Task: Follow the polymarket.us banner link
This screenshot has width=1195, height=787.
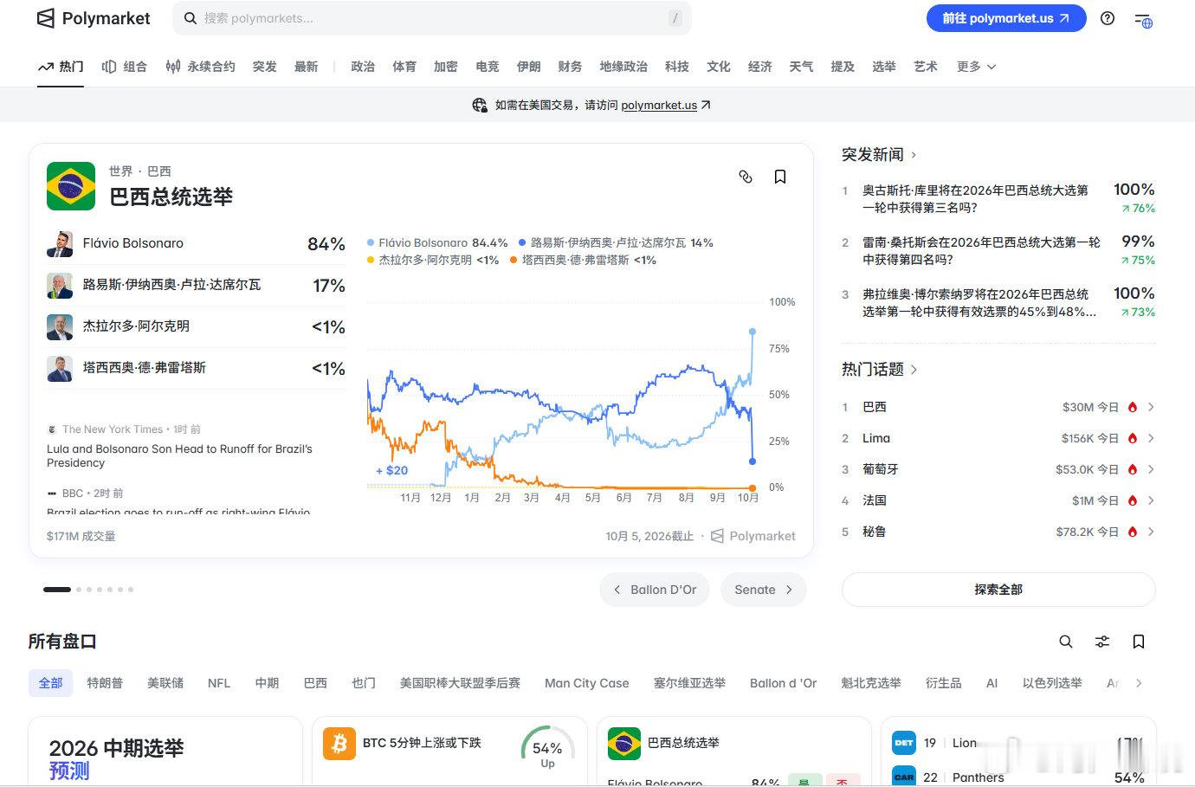Action: 666,105
